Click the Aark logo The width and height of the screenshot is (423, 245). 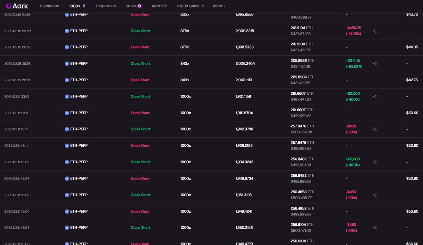pos(17,6)
